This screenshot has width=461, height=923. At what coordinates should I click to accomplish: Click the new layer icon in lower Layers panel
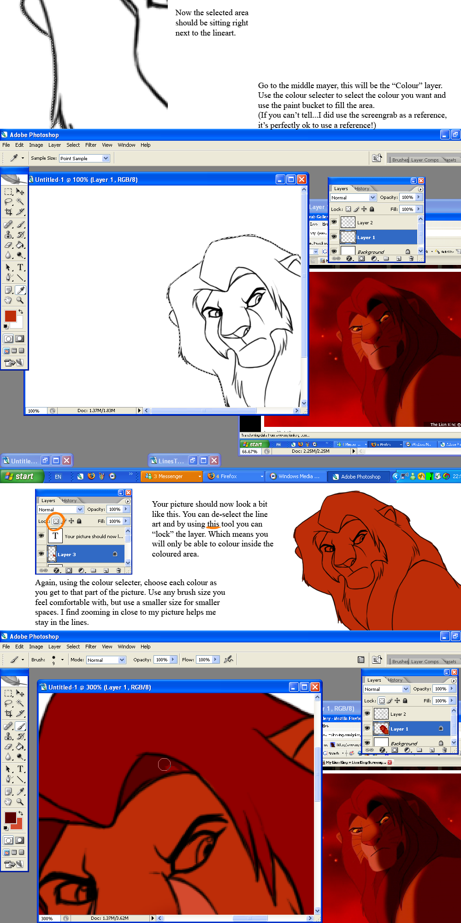(432, 750)
